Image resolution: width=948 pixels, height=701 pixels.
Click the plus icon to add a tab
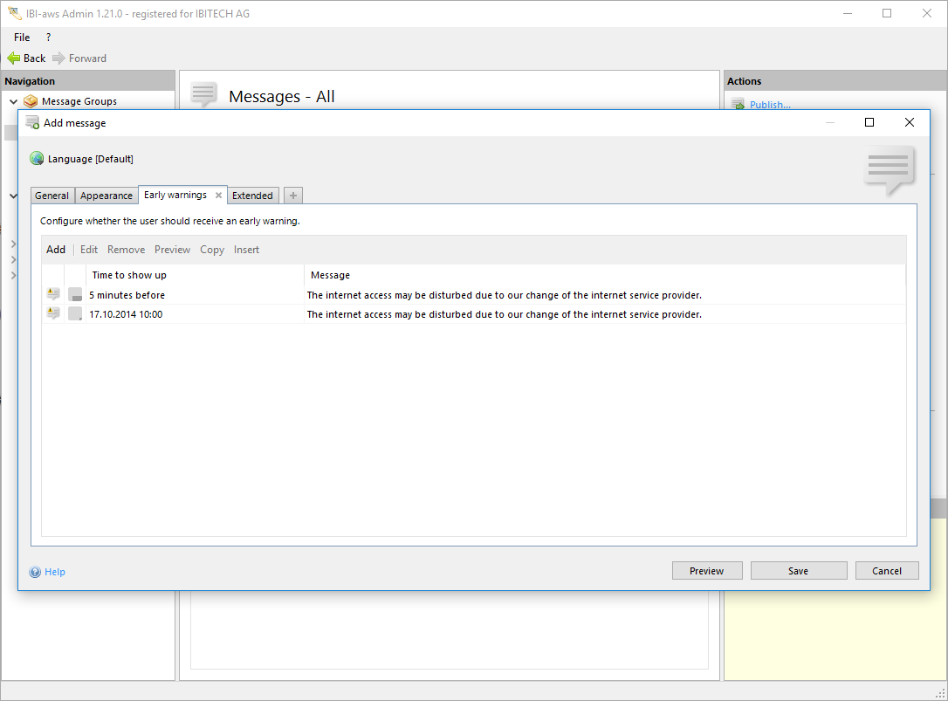pos(293,196)
